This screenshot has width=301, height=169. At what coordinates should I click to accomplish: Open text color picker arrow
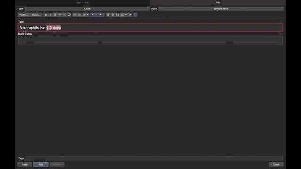pos(96,15)
